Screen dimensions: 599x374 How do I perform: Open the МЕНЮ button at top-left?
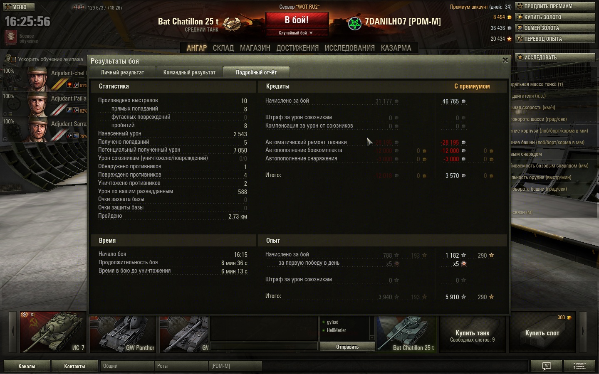[19, 7]
